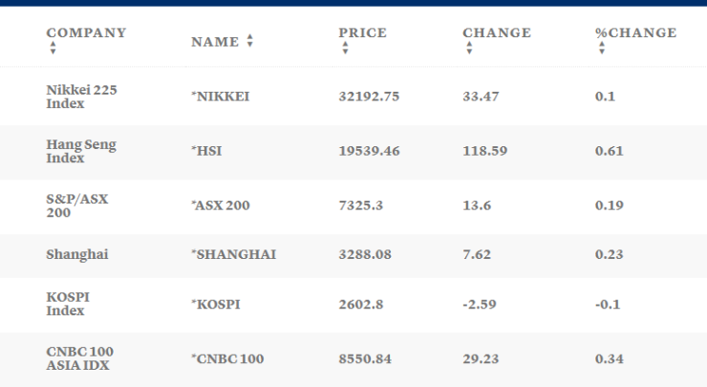
Task: Open the Hang Seng Index company link
Action: coord(81,151)
